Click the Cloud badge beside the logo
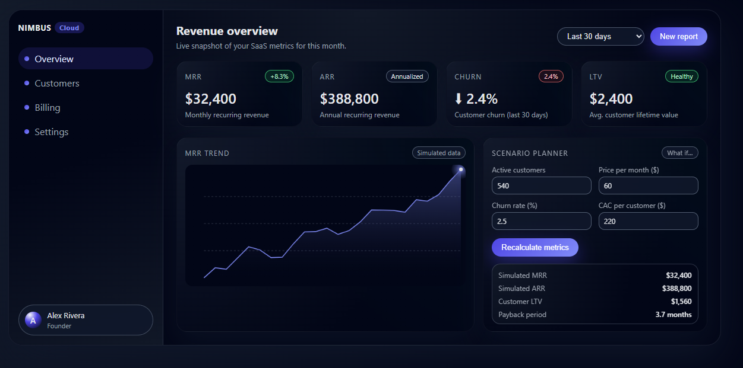The width and height of the screenshot is (743, 368). point(69,28)
